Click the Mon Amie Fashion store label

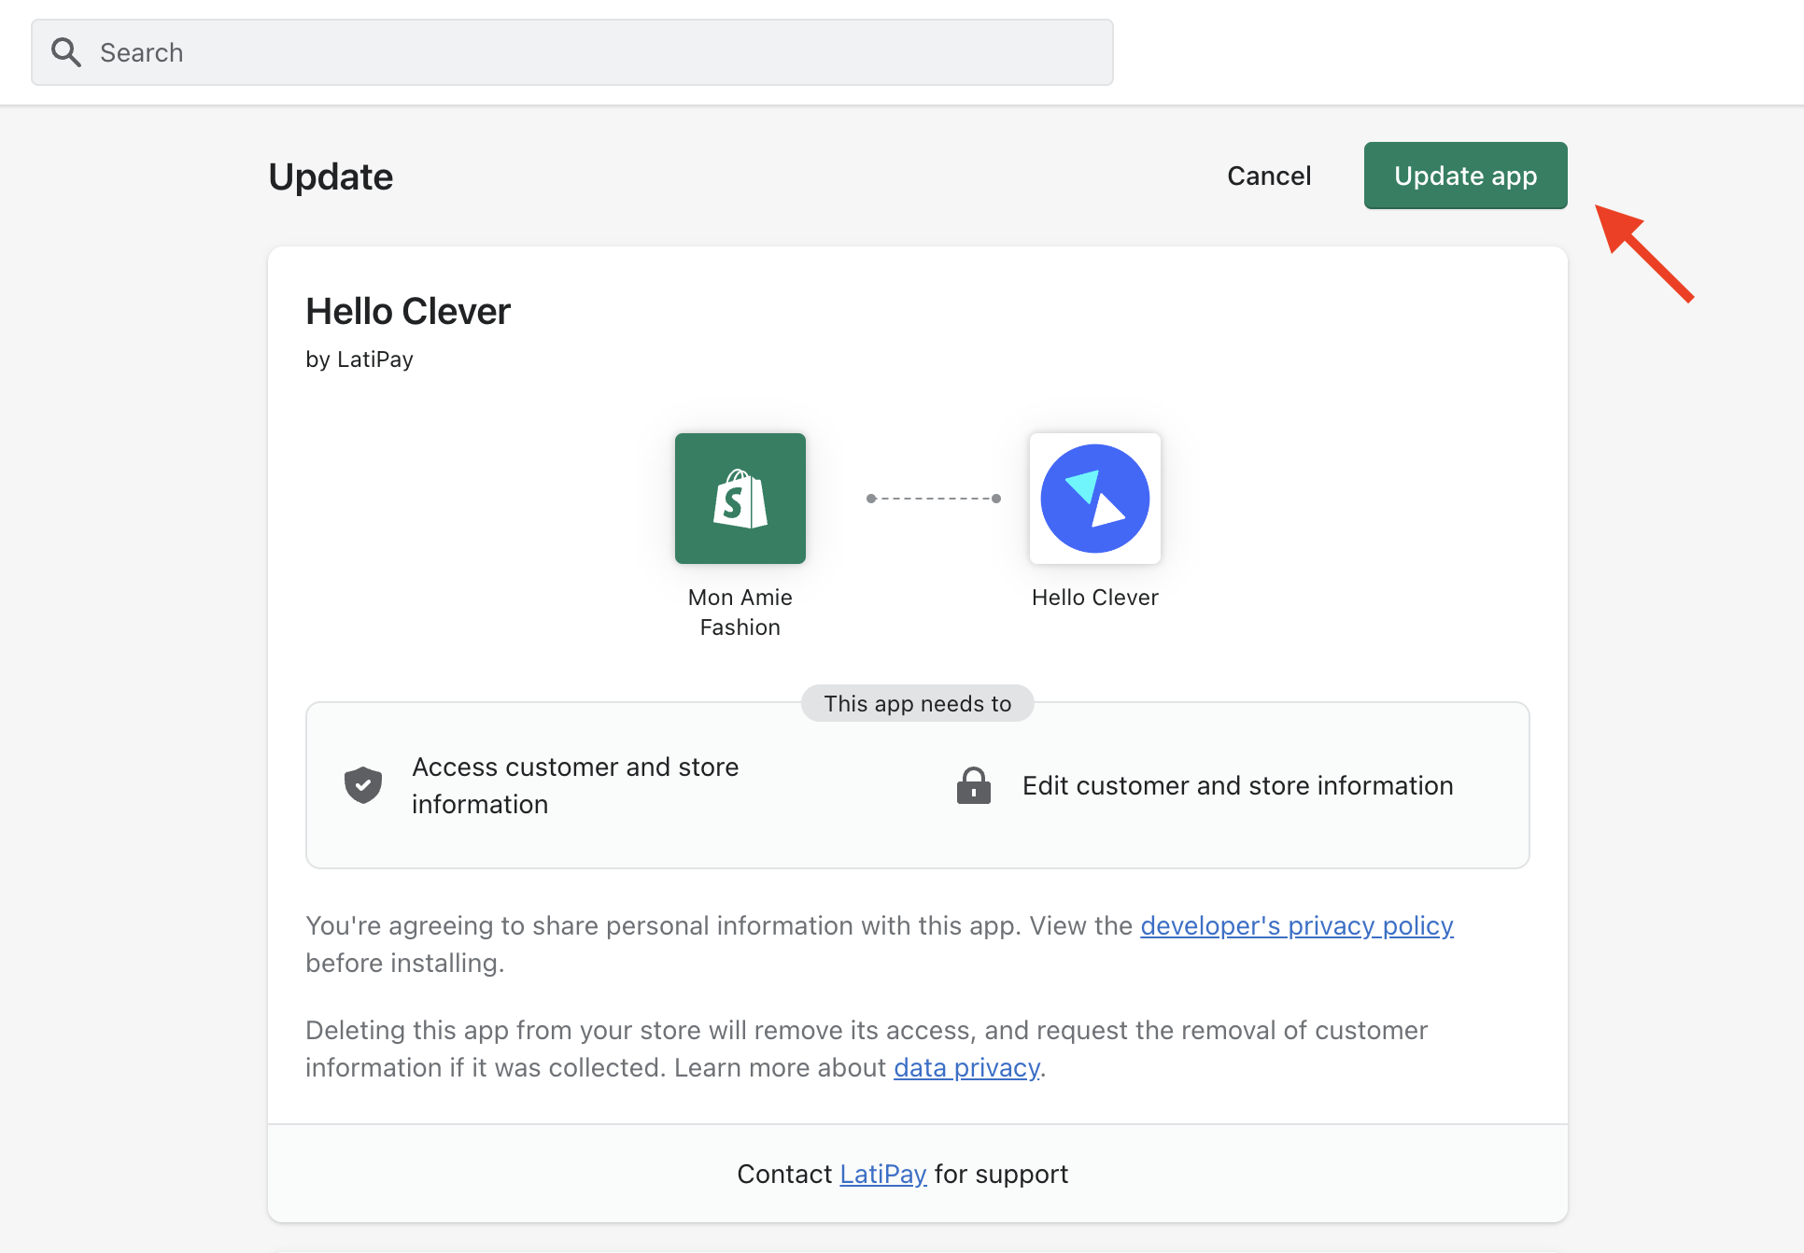tap(740, 612)
